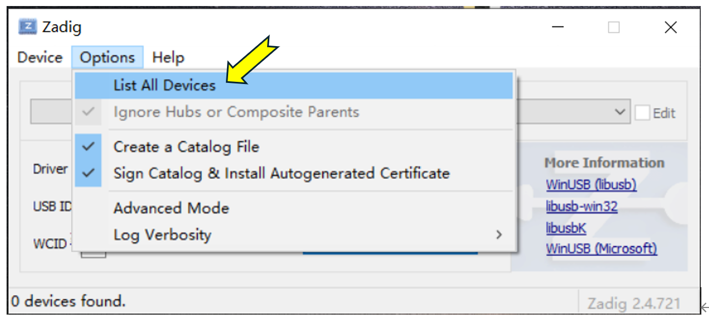Viewport: 709px width, 319px height.
Task: Select List All Devices menu entry
Action: 164,86
